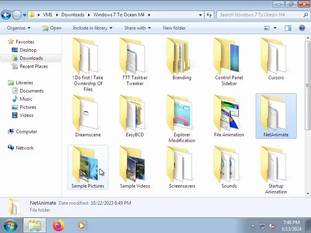311x233 pixels.
Task: Expand the arrow after Downloads breadcrumb
Action: tap(89, 15)
